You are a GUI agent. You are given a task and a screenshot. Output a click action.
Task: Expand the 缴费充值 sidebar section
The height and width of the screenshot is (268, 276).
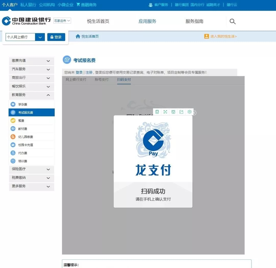31,61
